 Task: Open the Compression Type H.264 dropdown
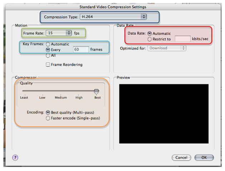113,17
